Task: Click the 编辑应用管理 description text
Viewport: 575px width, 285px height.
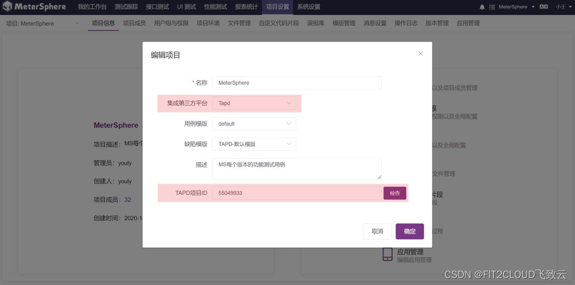Action: coord(414,259)
